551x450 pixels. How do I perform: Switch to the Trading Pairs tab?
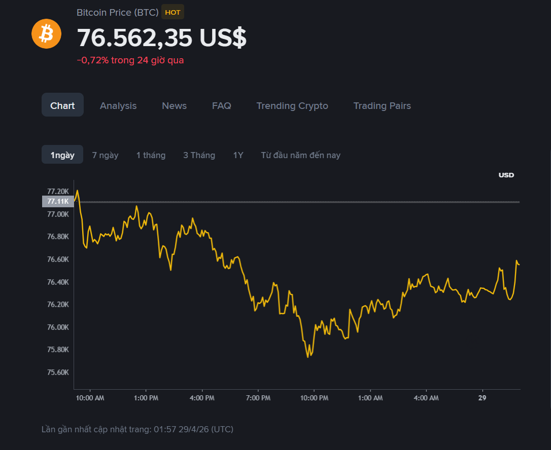click(x=382, y=105)
